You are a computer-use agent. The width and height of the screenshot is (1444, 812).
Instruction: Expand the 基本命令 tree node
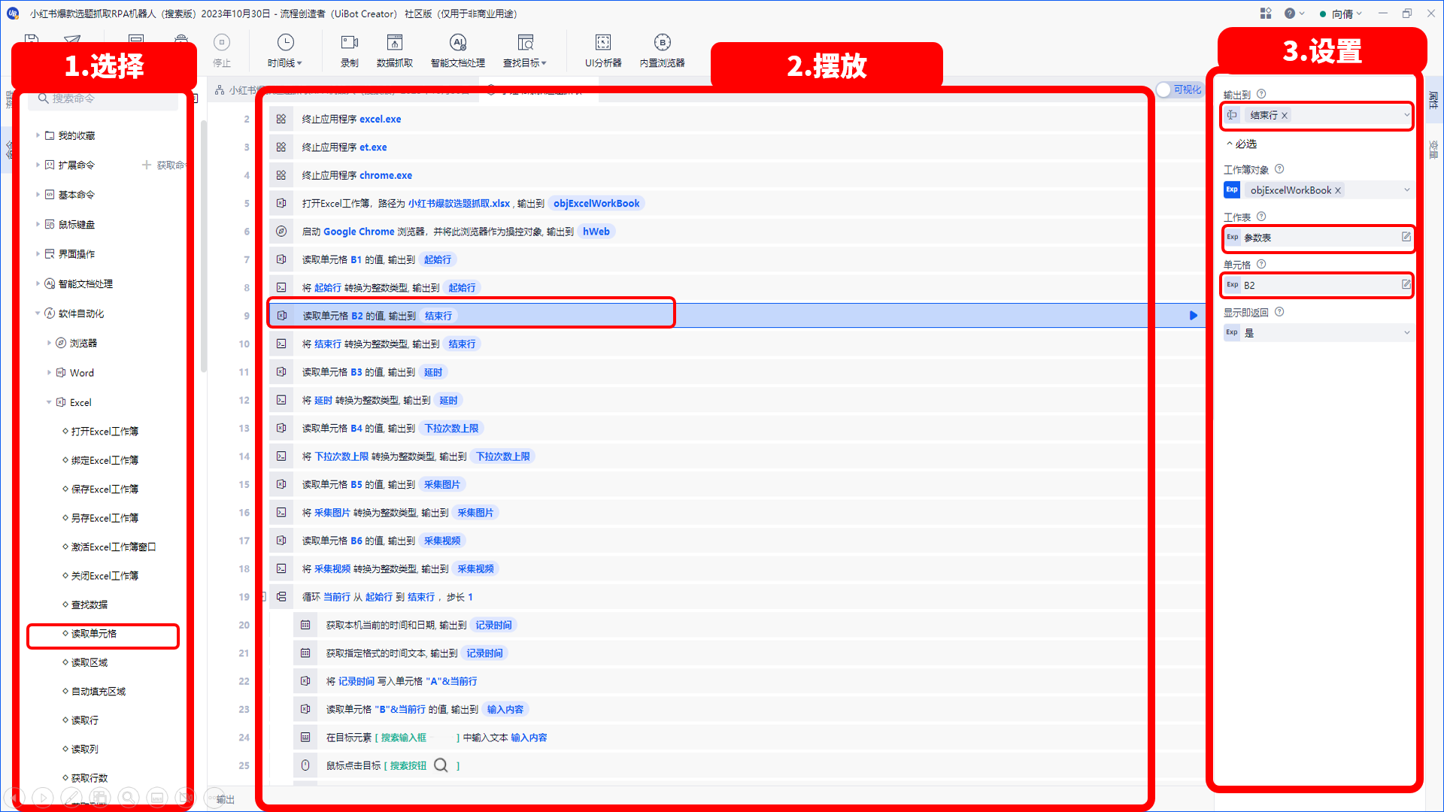38,194
